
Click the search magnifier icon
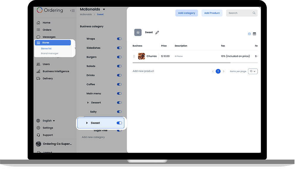(x=254, y=13)
